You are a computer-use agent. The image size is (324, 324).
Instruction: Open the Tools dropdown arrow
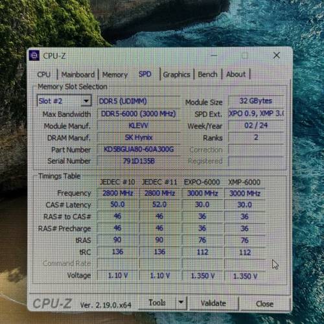[181, 303]
